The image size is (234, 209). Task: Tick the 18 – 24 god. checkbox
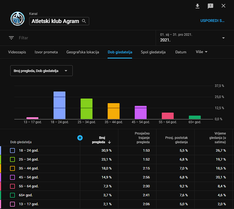(x=12, y=151)
